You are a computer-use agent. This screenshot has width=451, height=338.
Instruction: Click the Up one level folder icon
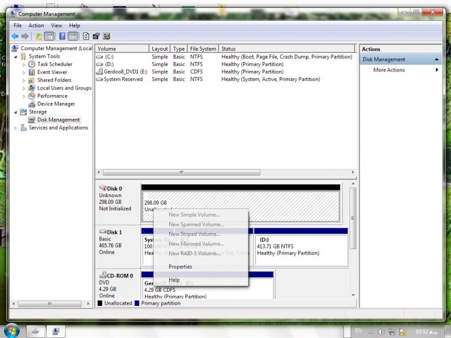[38, 36]
